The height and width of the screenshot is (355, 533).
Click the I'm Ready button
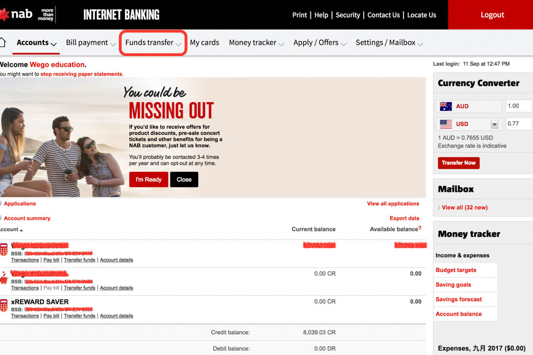[x=149, y=179]
